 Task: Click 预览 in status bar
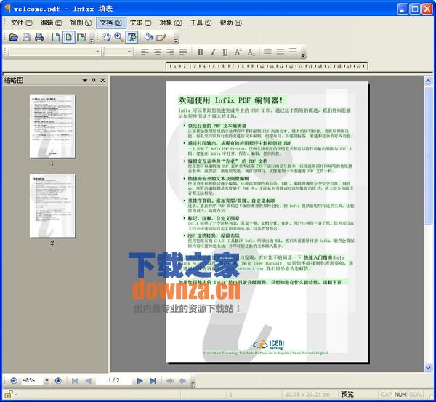click(x=347, y=394)
